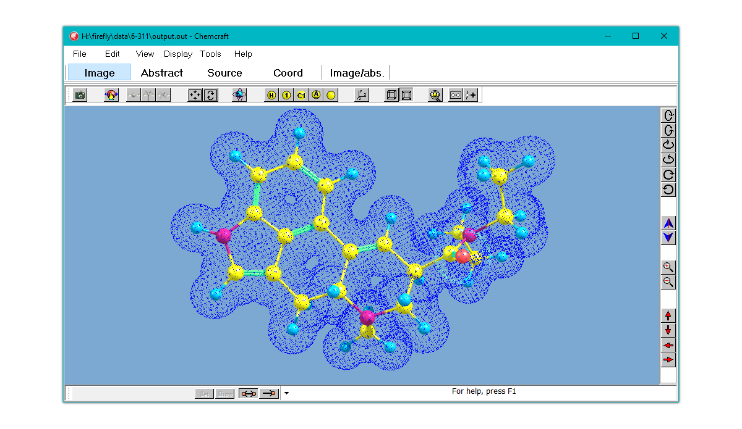This screenshot has width=742, height=429.
Task: Switch to the Source tab
Action: (x=224, y=73)
